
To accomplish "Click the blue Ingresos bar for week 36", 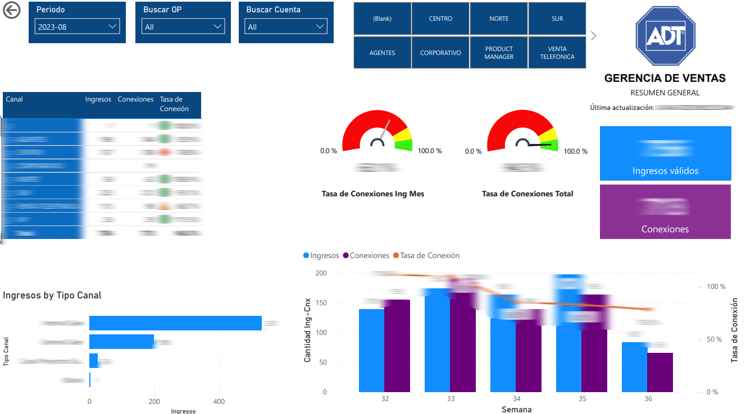I will click(634, 367).
